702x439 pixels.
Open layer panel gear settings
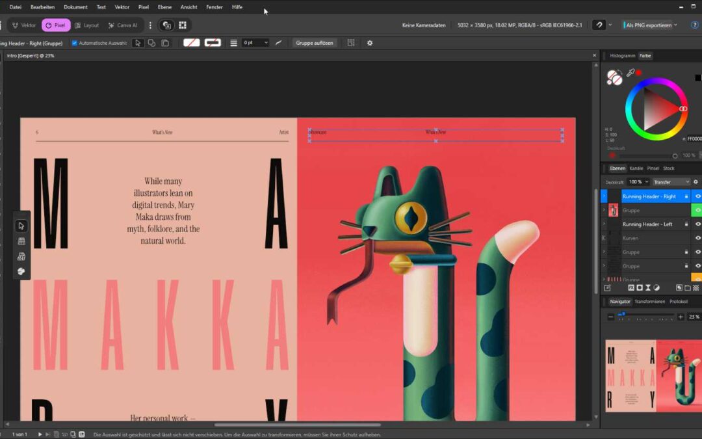pyautogui.click(x=695, y=182)
